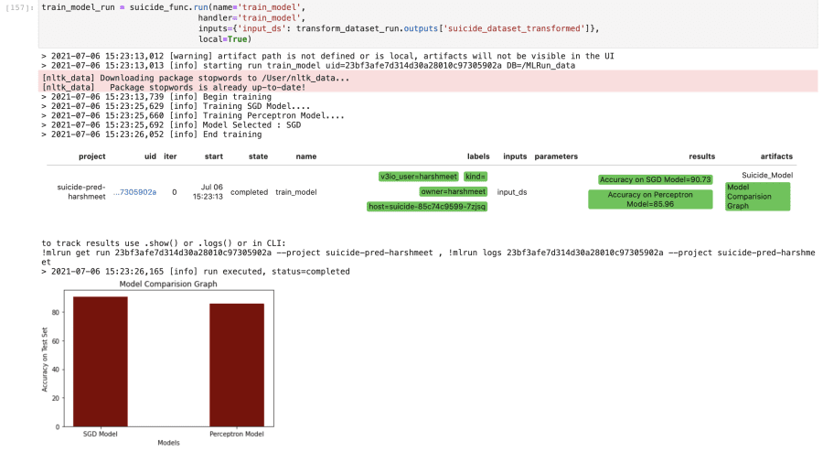Click the uid column header
Image resolution: width=823 pixels, height=452 pixels.
(150, 156)
